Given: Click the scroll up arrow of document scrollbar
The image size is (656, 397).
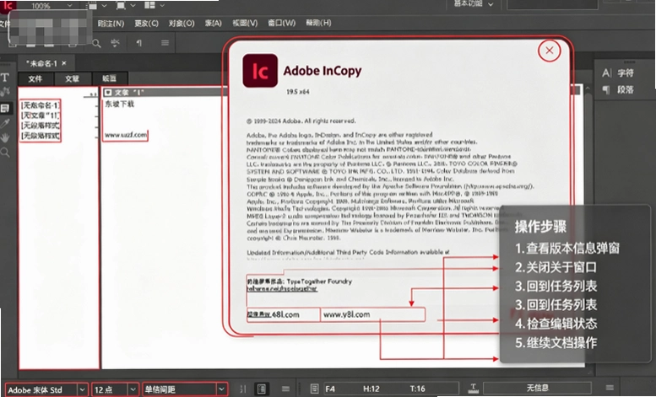Looking at the screenshot, I should (588, 89).
